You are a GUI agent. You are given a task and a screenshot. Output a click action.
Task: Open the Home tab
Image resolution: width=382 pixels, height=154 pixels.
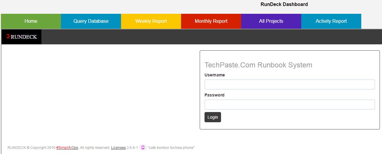click(x=31, y=21)
